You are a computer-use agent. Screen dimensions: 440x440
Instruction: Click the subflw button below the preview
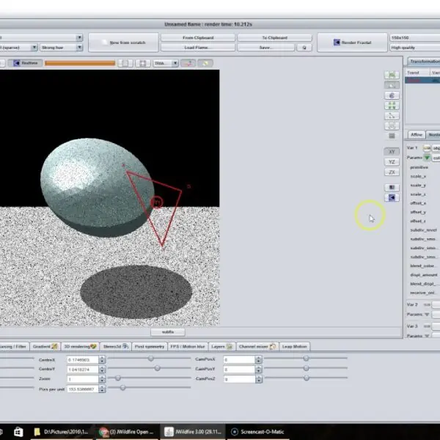(x=168, y=332)
